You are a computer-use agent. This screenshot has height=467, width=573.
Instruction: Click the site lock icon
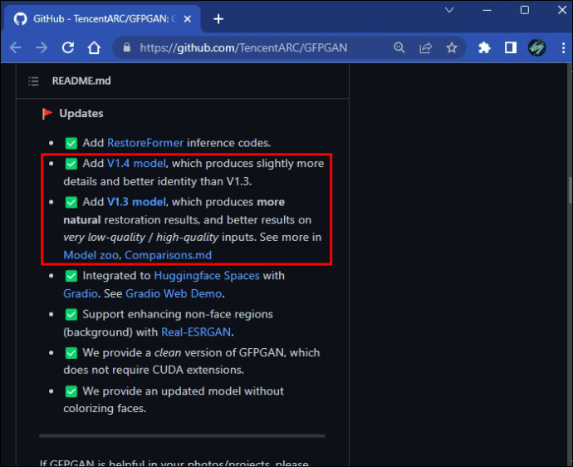tap(127, 47)
